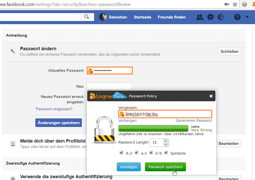Click the Facebook search magnifier icon
This screenshot has height=180, width=255.
point(87,17)
